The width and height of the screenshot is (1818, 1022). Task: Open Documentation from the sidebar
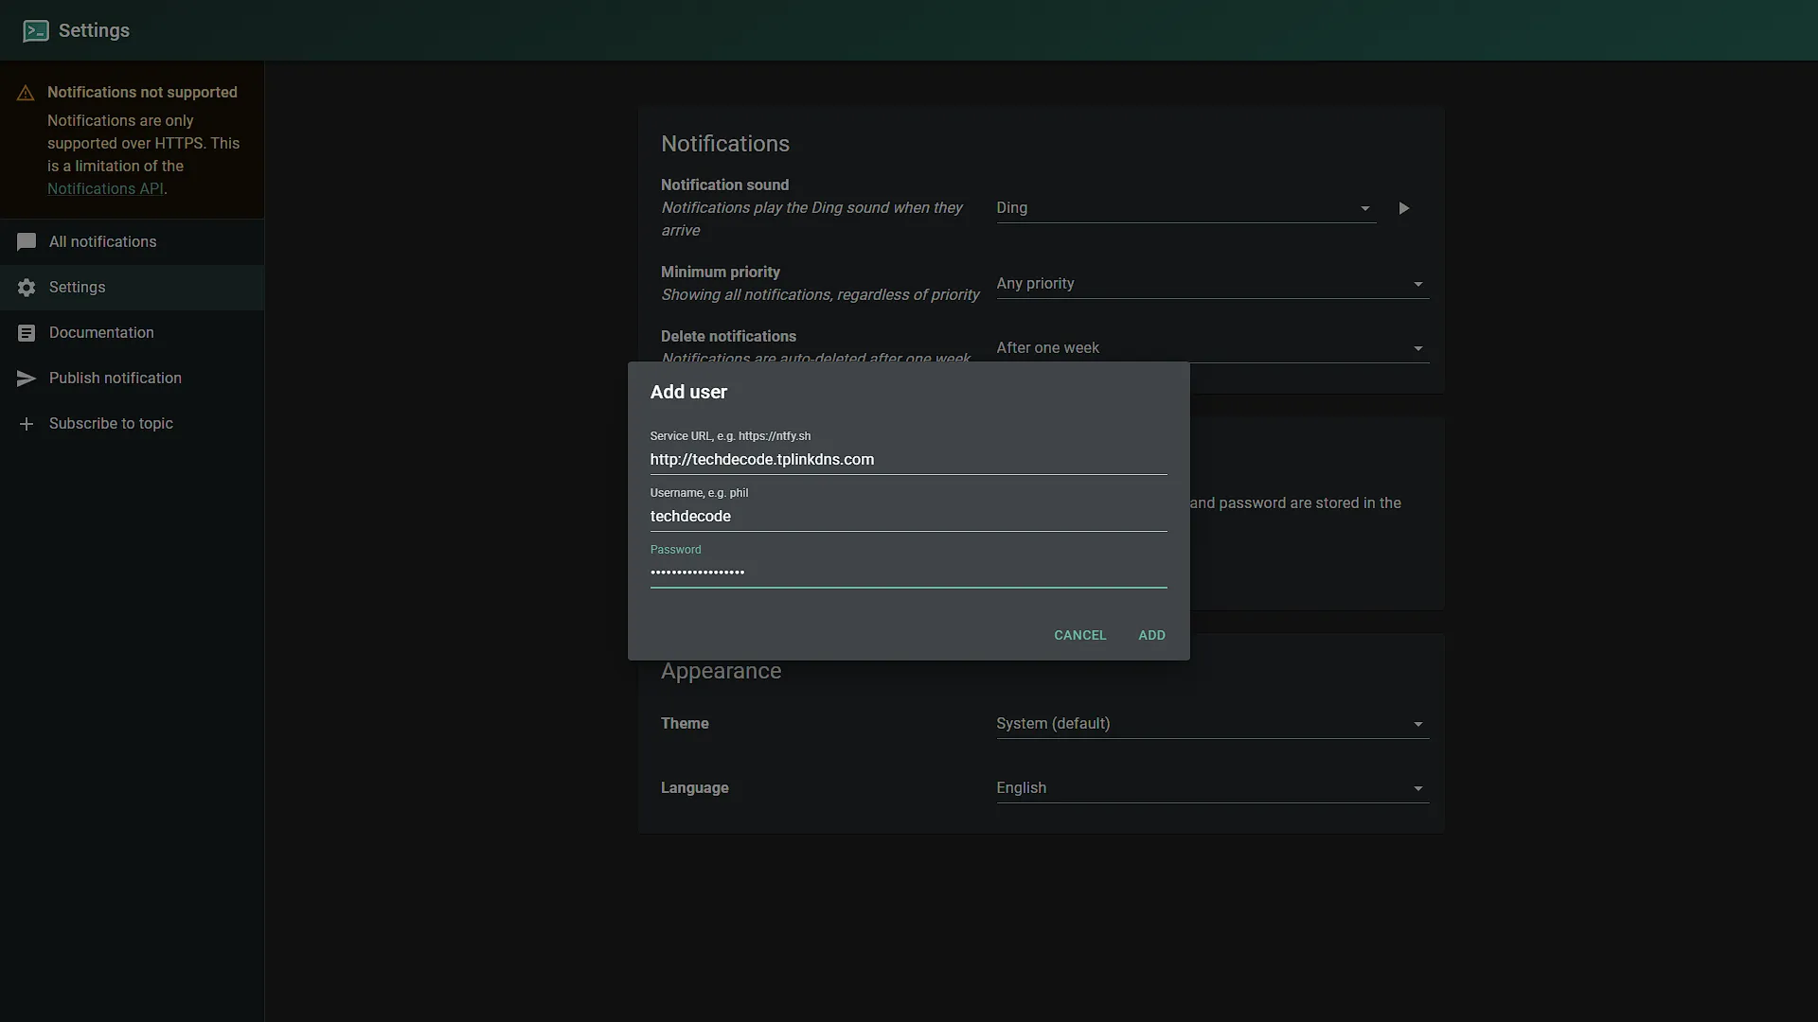click(132, 333)
